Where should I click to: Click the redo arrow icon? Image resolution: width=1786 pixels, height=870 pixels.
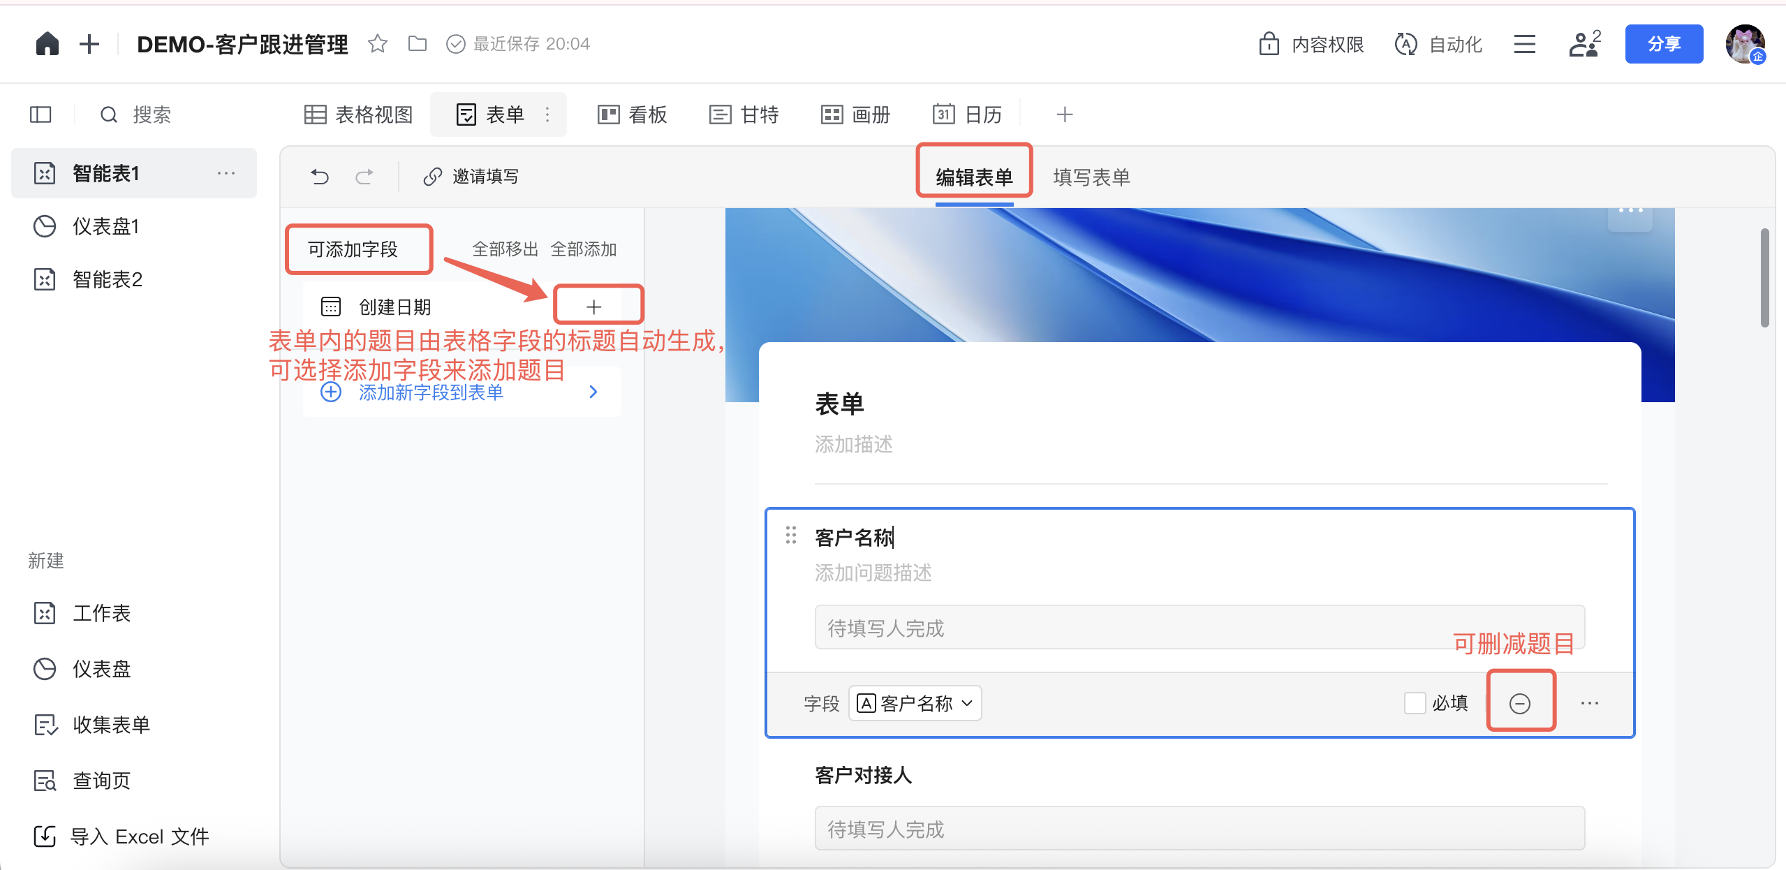point(364,177)
